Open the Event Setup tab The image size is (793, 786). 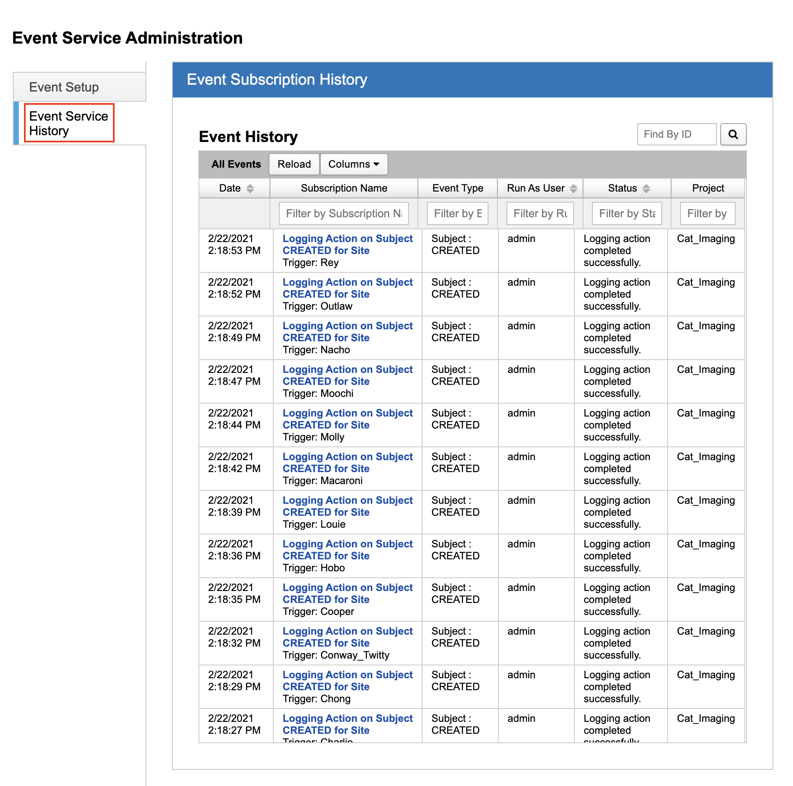point(64,87)
